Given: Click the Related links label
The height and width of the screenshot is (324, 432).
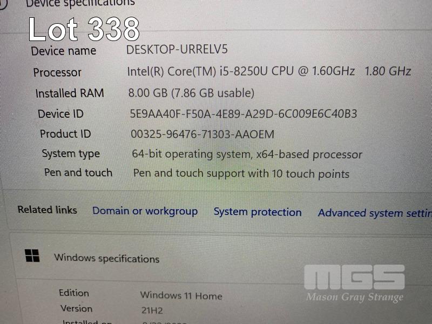Looking at the screenshot, I should click(x=48, y=210).
